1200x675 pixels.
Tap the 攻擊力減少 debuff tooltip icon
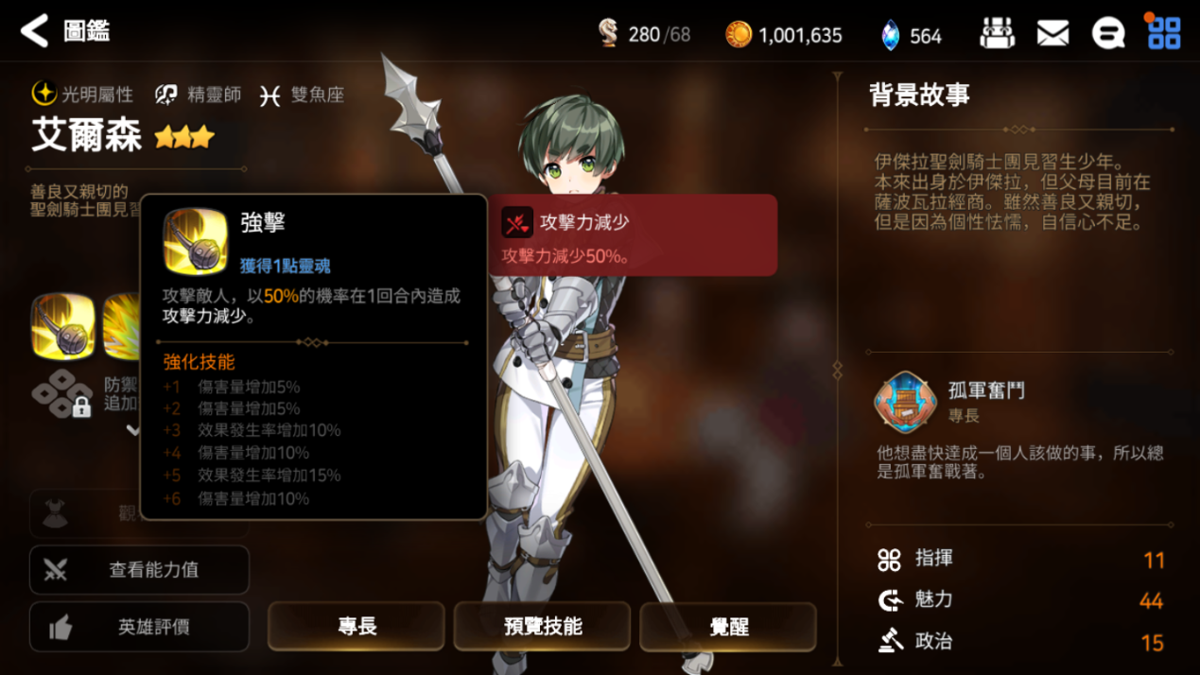point(517,223)
